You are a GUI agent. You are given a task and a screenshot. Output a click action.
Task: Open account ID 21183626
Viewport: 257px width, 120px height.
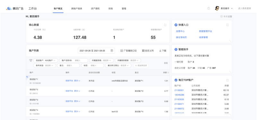click(x=179, y=100)
